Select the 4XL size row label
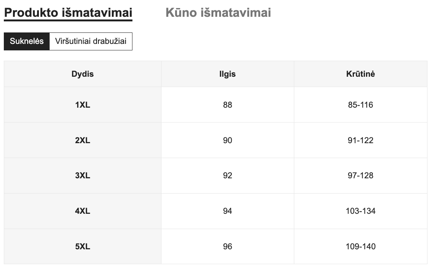Image resolution: width=429 pixels, height=268 pixels. pyautogui.click(x=82, y=211)
